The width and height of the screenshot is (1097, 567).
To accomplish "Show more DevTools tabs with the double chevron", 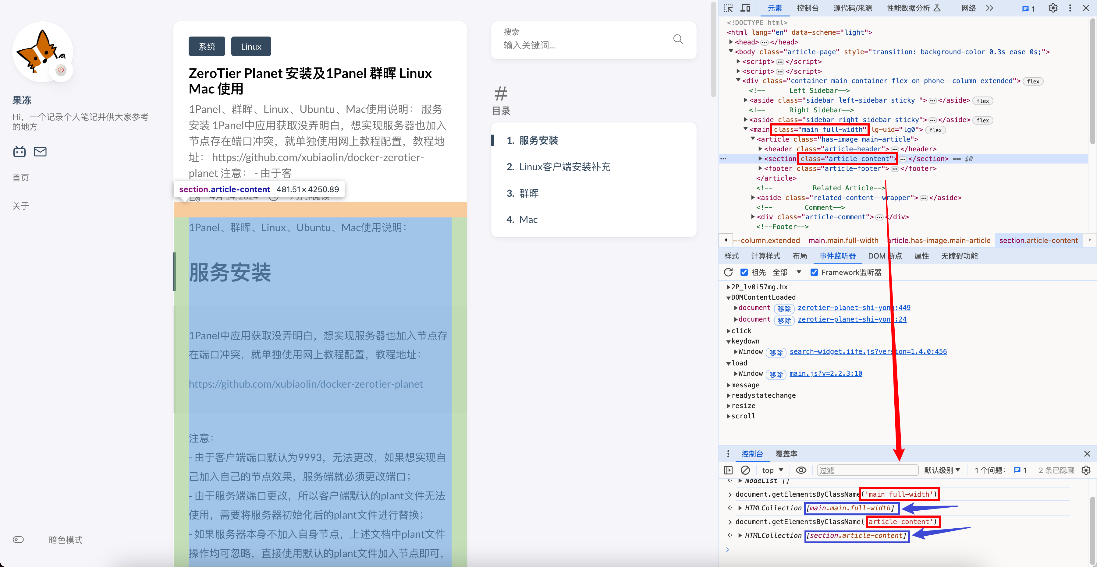I will 990,8.
